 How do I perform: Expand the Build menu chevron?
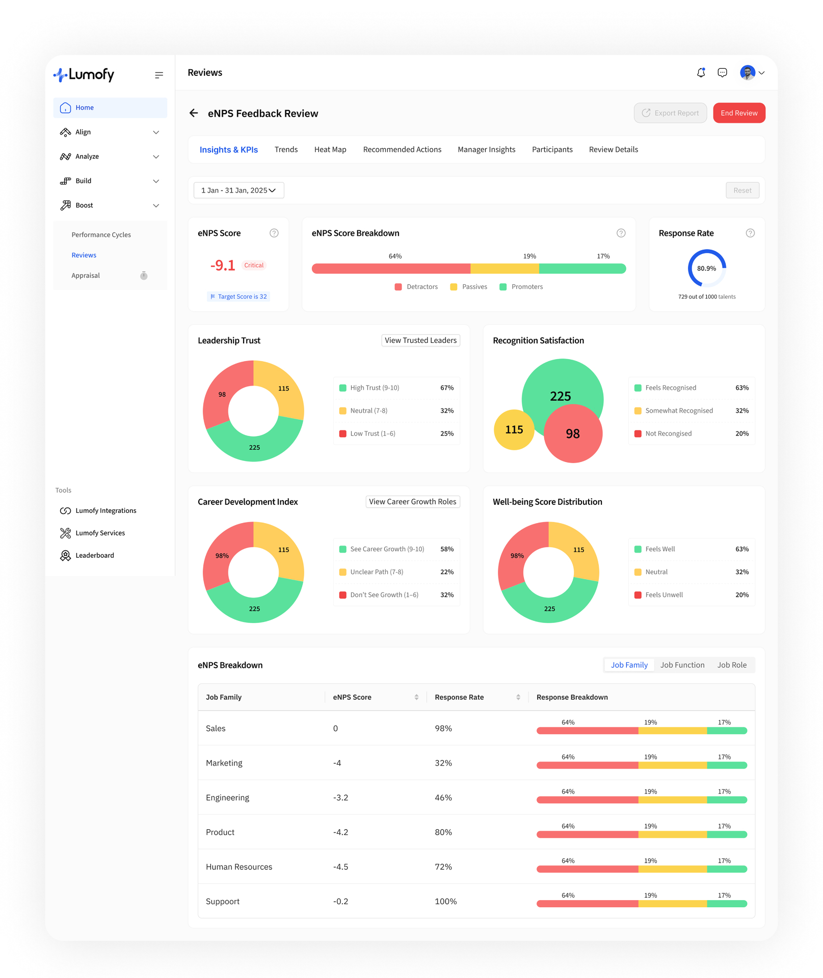[156, 181]
